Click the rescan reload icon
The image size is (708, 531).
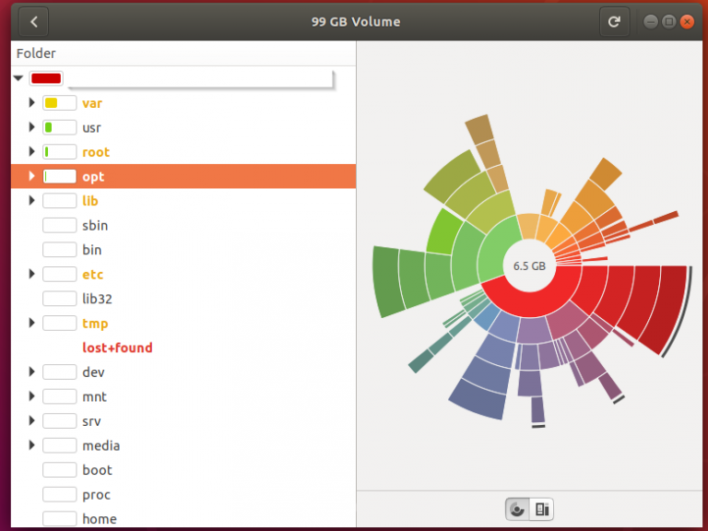pyautogui.click(x=615, y=21)
